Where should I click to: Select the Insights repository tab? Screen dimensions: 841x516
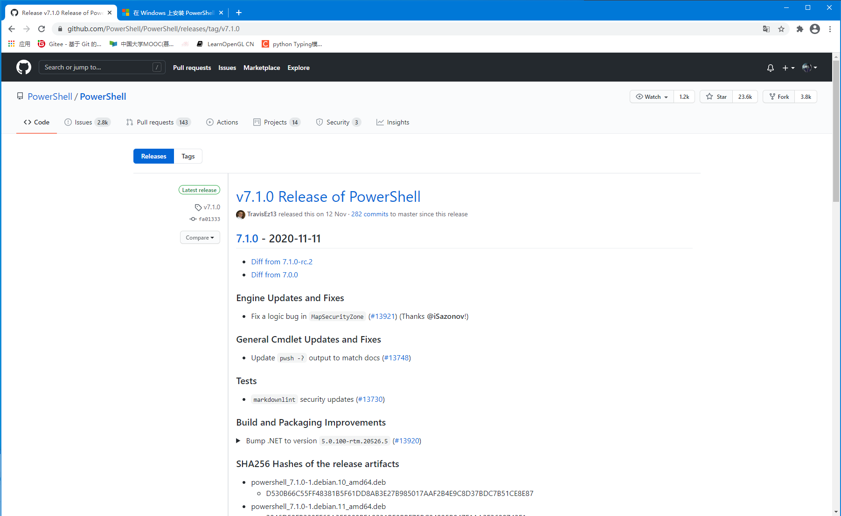click(393, 122)
